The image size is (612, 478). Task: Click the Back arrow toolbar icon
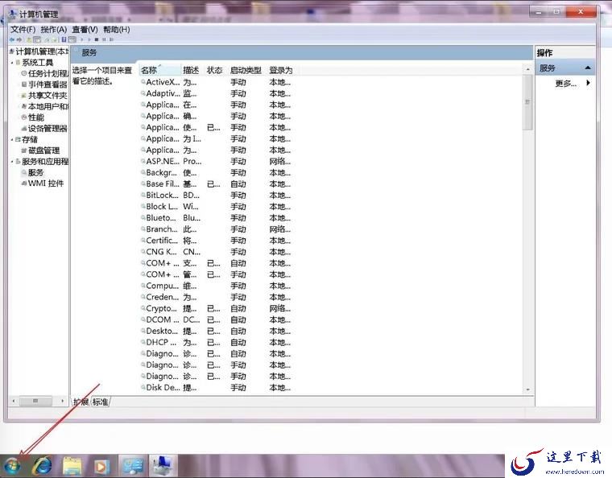(12, 39)
